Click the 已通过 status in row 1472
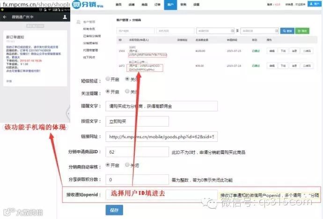323x219 pixels. point(256,66)
